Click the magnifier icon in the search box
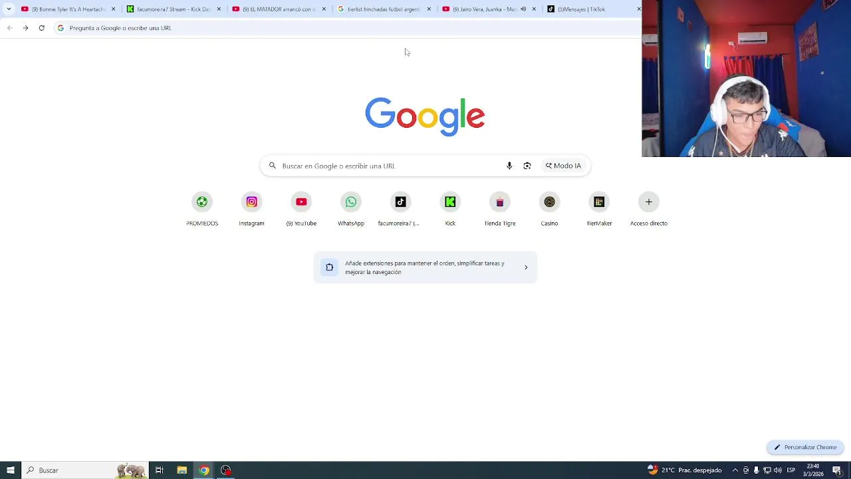The width and height of the screenshot is (851, 479). pos(273,166)
